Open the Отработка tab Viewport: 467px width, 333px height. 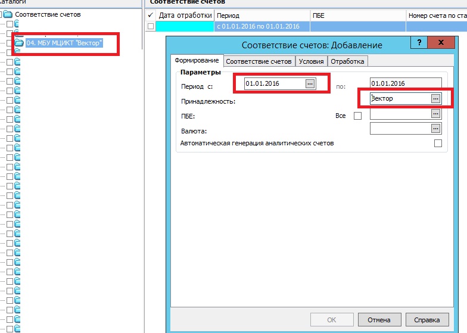click(x=348, y=61)
